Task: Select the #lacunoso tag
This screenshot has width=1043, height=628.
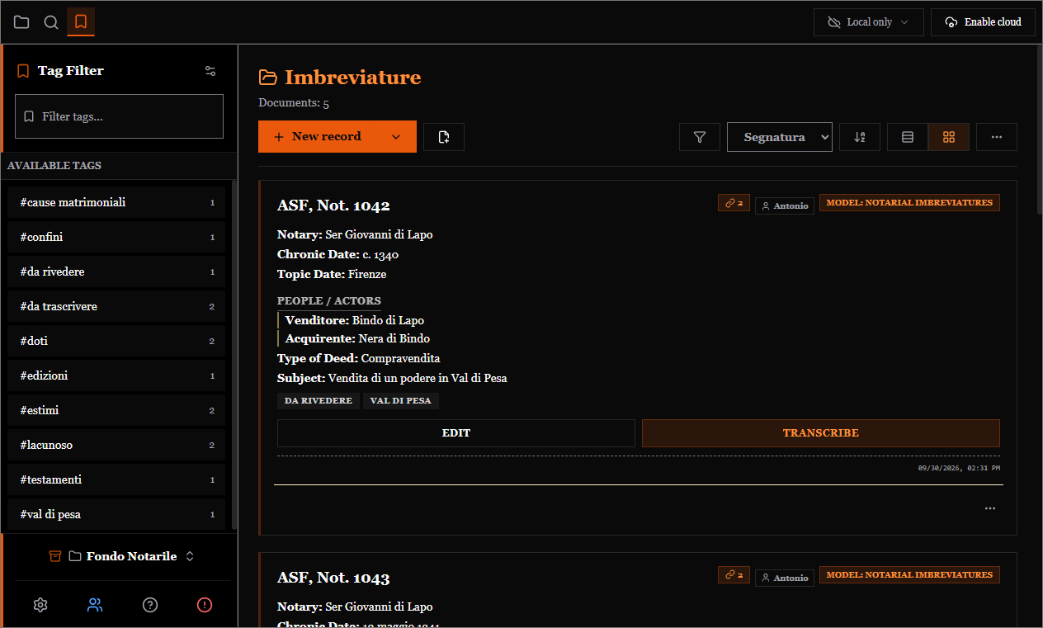Action: click(x=116, y=445)
